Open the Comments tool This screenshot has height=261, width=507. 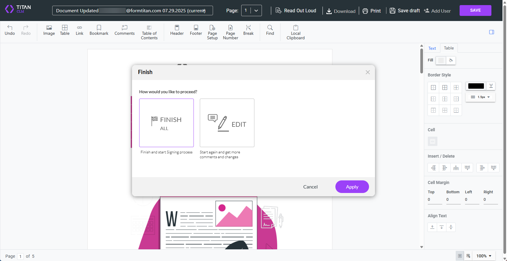[x=124, y=30]
